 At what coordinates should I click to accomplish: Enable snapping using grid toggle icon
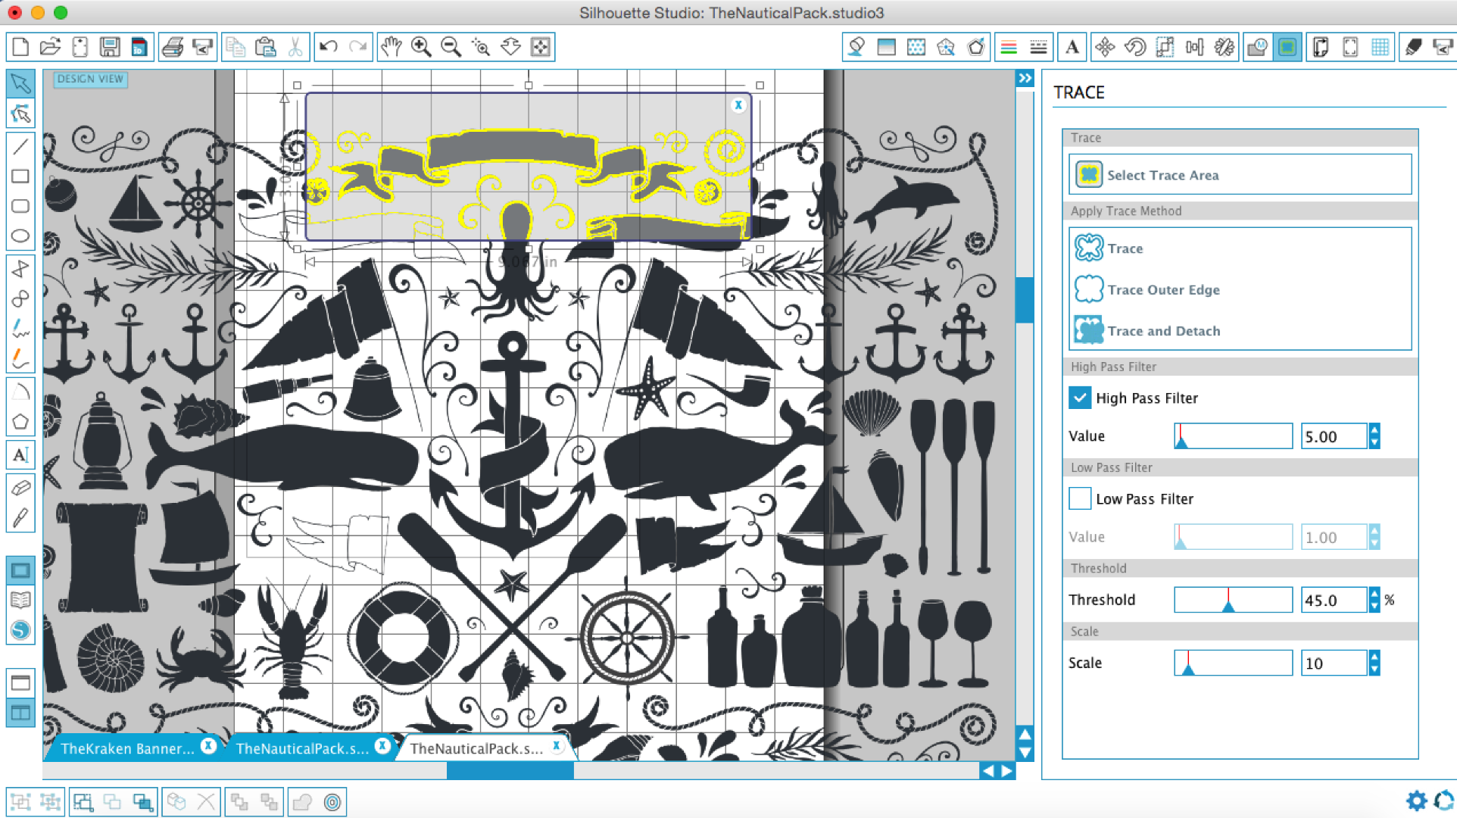click(x=1380, y=47)
